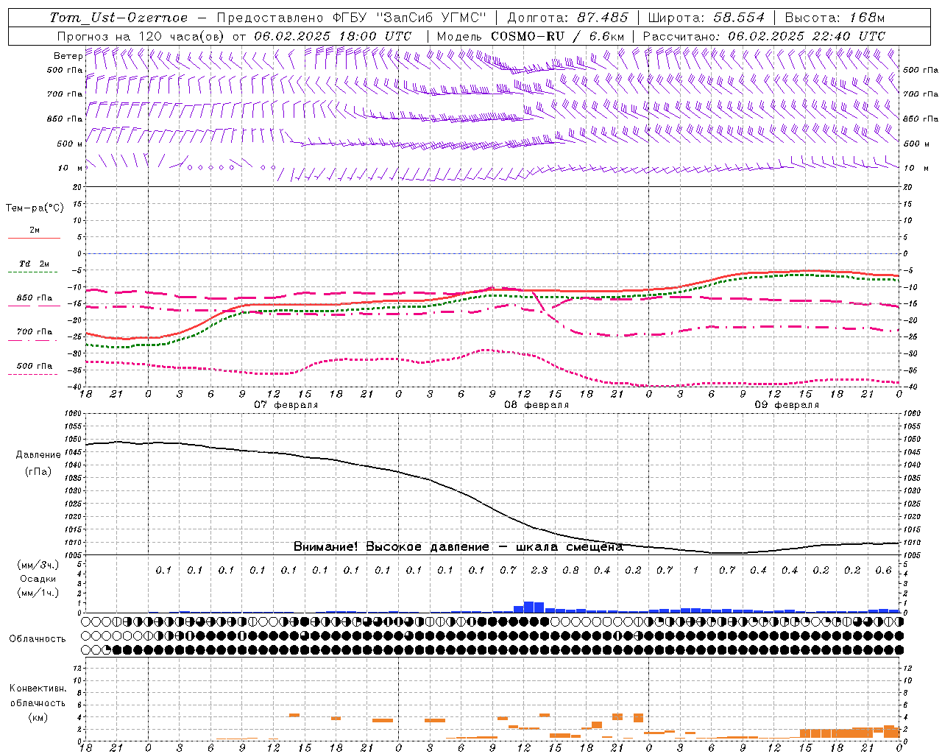Click the computed time 'Рассчитано: 06.02.2025 22:40 UTC'

point(764,36)
